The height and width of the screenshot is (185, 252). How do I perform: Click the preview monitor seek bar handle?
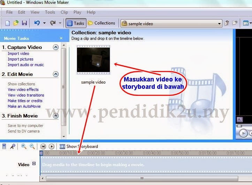[x=239, y=126]
